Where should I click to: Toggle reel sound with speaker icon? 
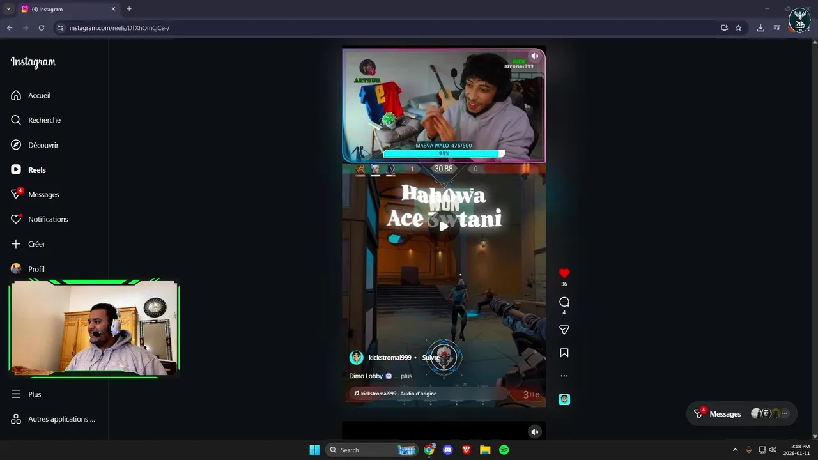pyautogui.click(x=535, y=56)
